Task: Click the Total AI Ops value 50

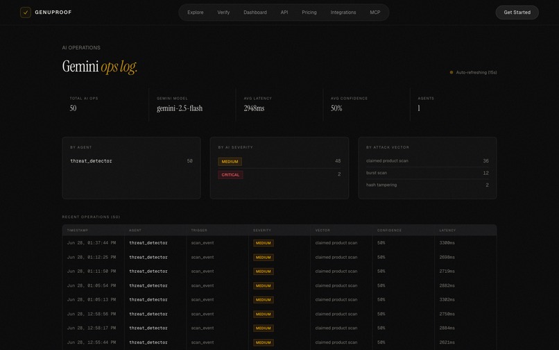Action: pyautogui.click(x=73, y=108)
